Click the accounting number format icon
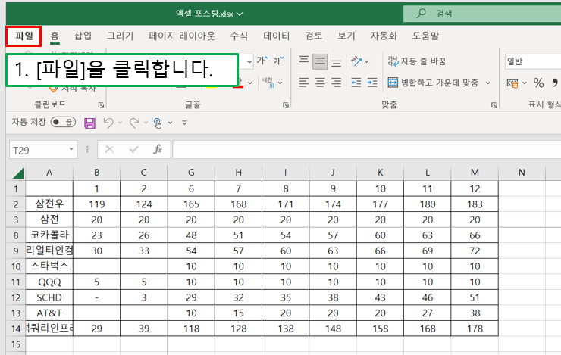The image size is (561, 355). [512, 83]
